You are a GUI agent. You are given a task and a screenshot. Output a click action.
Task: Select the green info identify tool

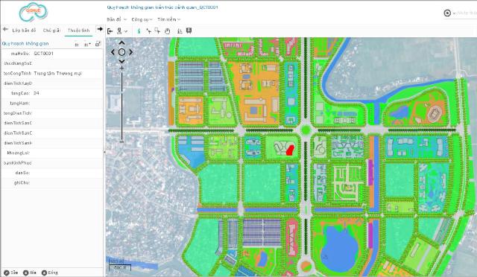[139, 31]
